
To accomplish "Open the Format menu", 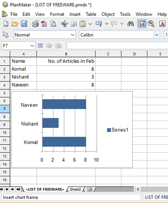I will click(x=57, y=14).
